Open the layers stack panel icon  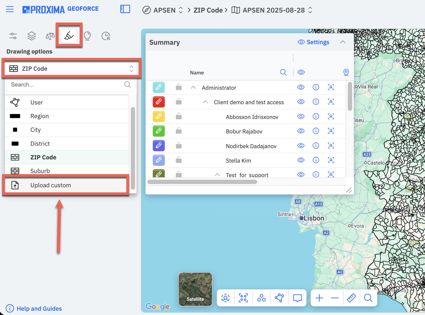pos(32,36)
